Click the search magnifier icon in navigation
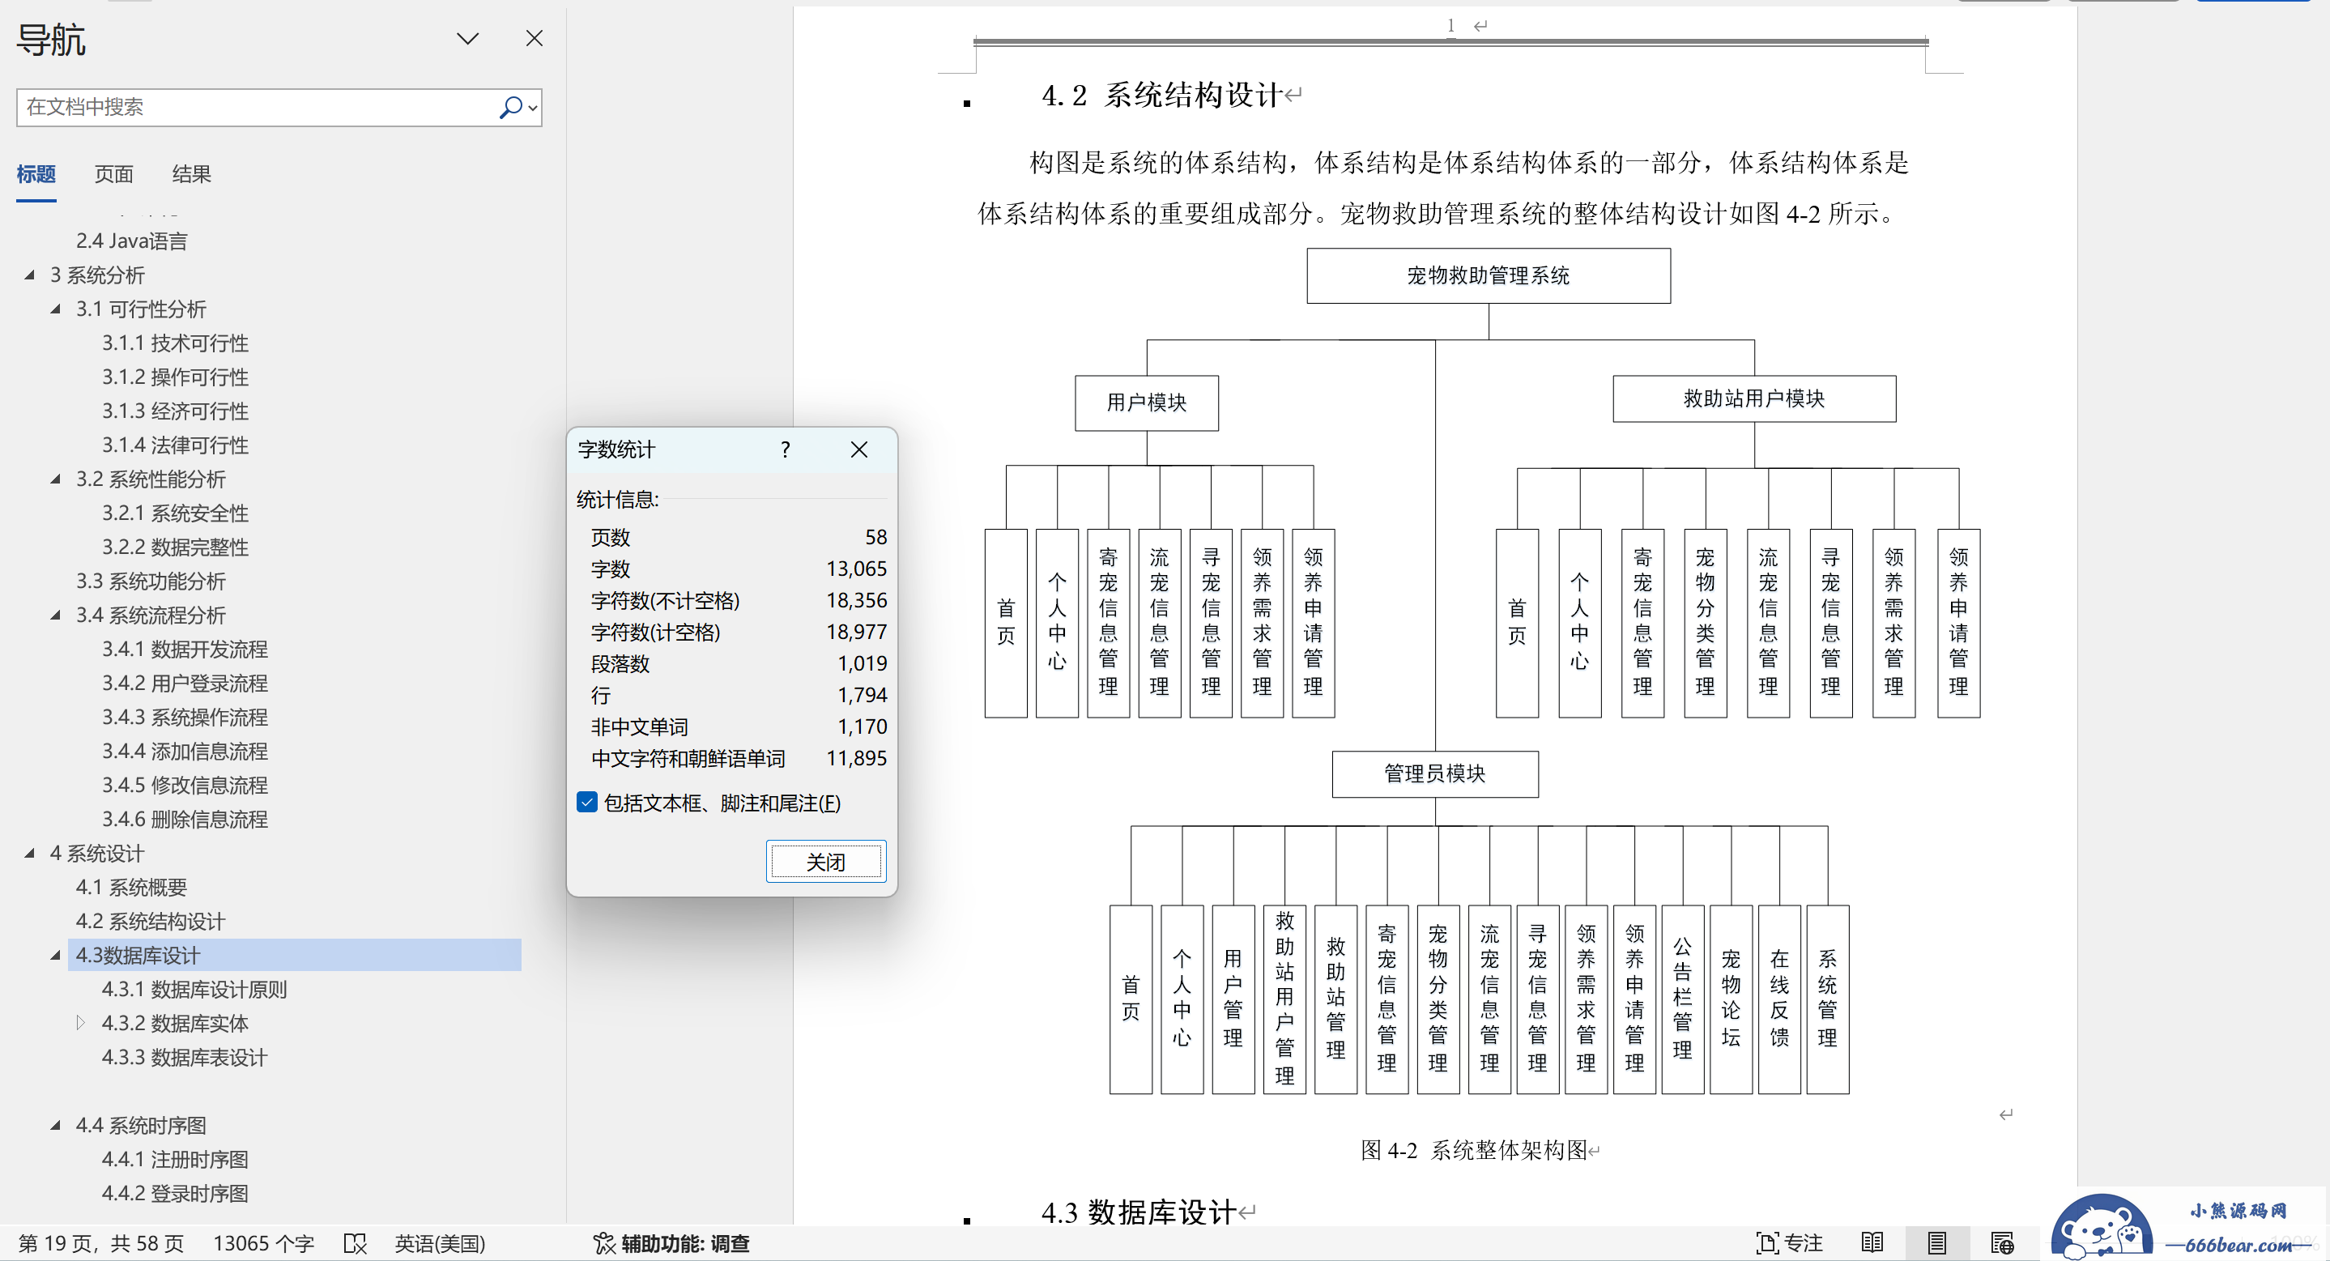This screenshot has width=2330, height=1261. pos(510,108)
